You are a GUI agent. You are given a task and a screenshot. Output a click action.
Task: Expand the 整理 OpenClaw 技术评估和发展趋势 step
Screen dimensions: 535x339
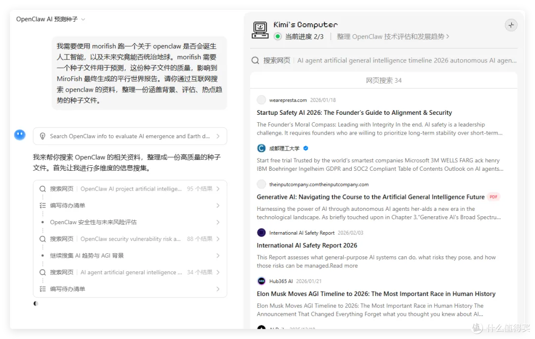tap(393, 37)
